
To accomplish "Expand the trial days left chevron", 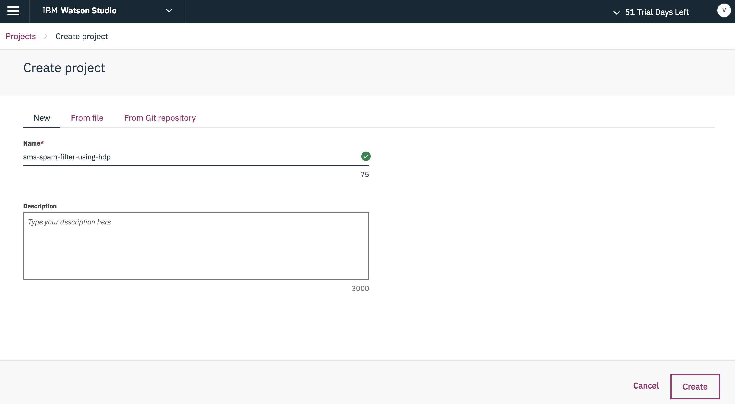I will pyautogui.click(x=616, y=13).
